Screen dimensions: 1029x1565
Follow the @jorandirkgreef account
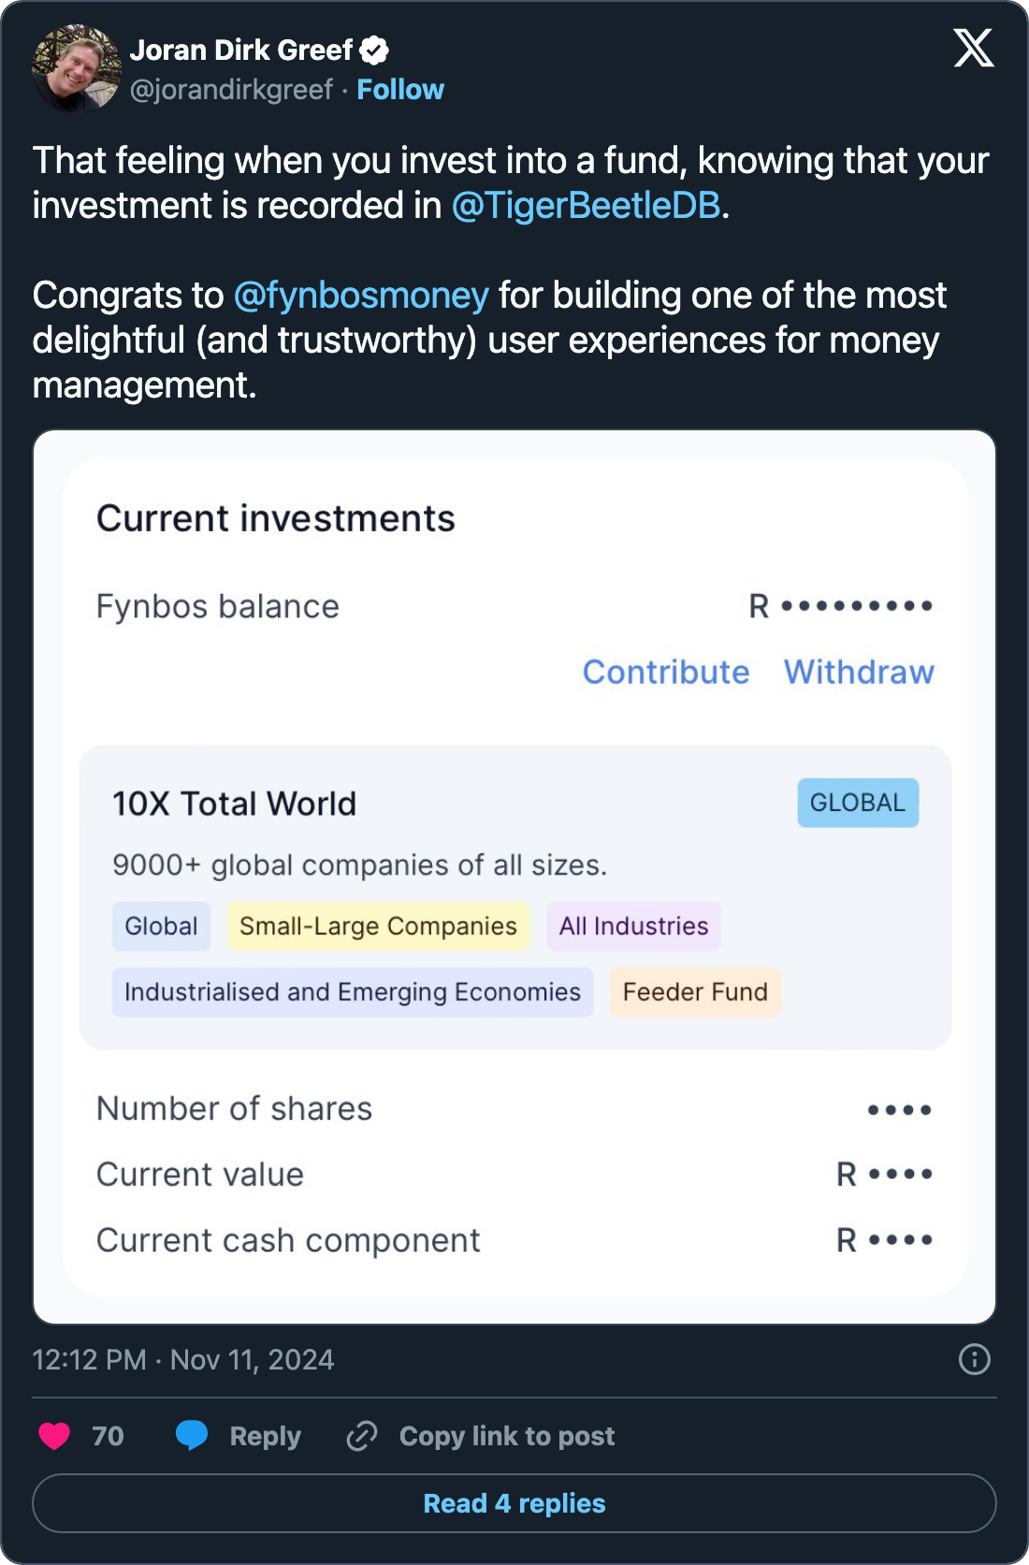point(400,90)
